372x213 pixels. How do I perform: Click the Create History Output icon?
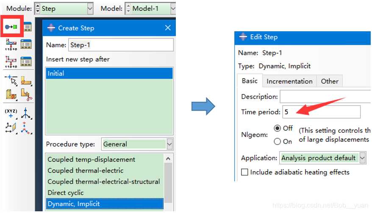[11, 61]
